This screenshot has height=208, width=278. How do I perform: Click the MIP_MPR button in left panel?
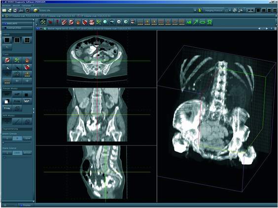(x=17, y=24)
